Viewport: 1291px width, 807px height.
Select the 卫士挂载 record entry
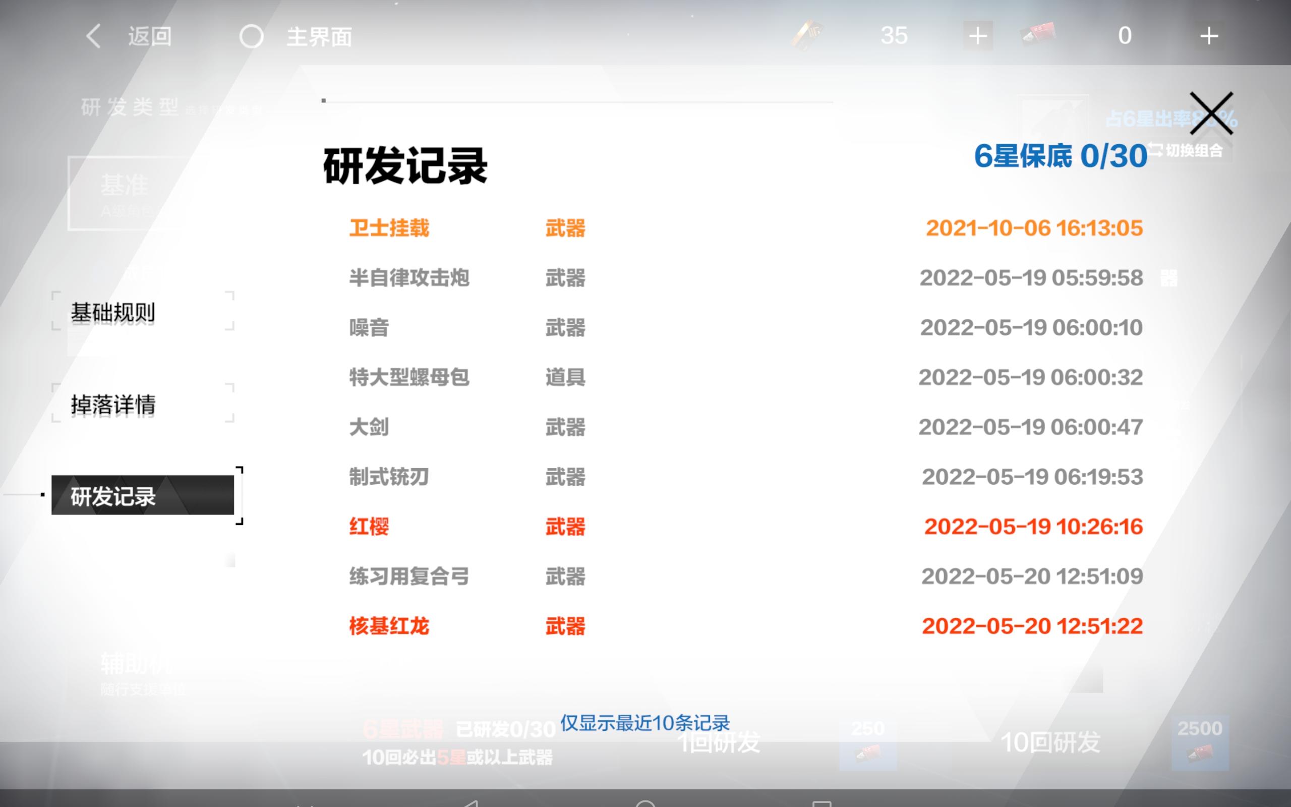pyautogui.click(x=389, y=228)
